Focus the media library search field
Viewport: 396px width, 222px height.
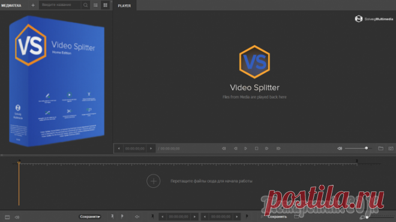[x=60, y=5]
